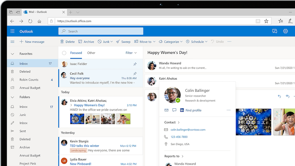Screen dimensions: 295x166
Task: Open the TED talks this winter email
Action: [101, 146]
